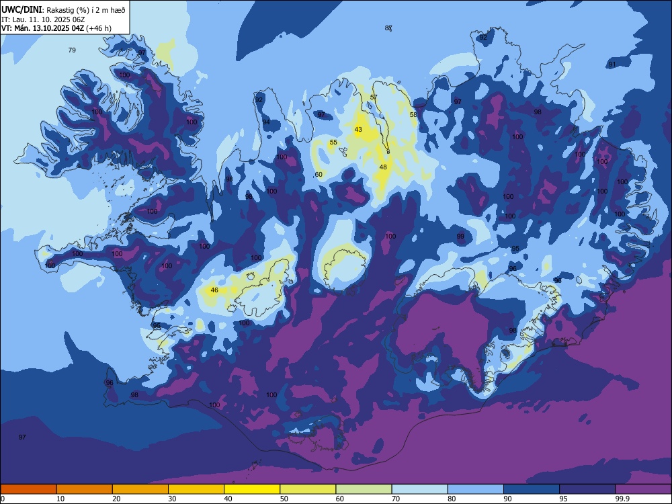672x504 pixels.
Task: Click the medium blue 90–95 legend swatch
Action: (532, 489)
